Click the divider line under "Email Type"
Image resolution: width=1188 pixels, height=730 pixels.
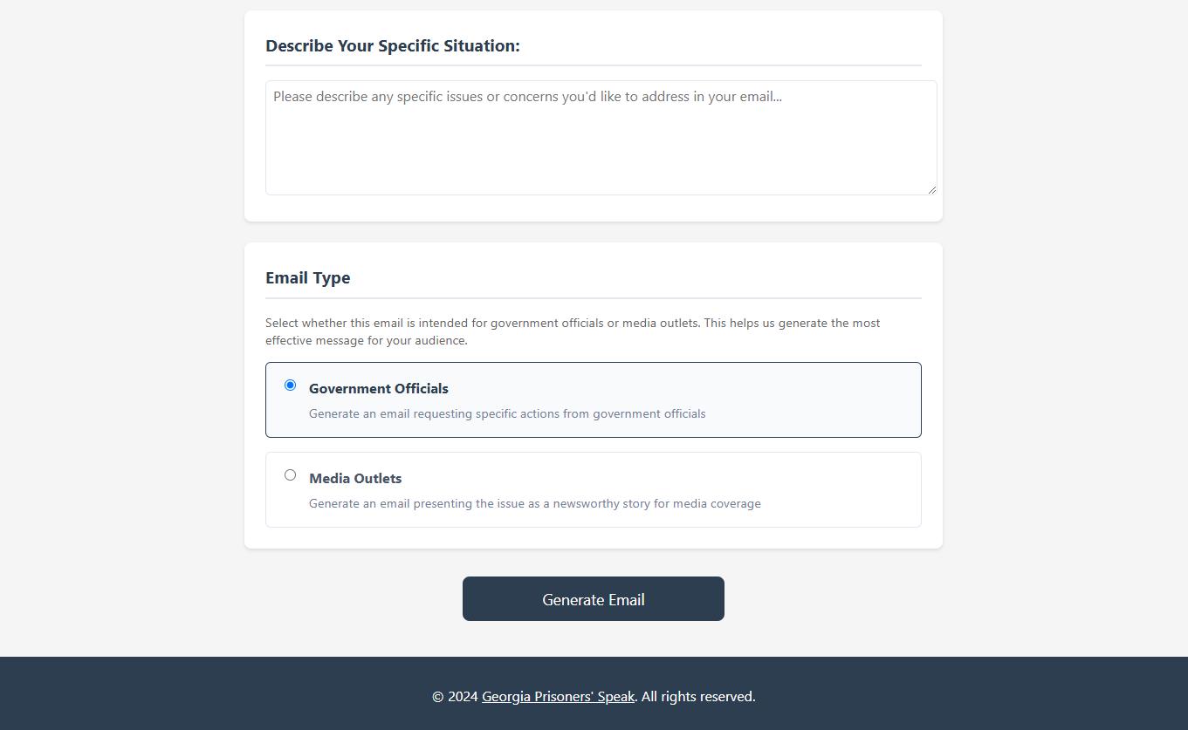click(594, 298)
